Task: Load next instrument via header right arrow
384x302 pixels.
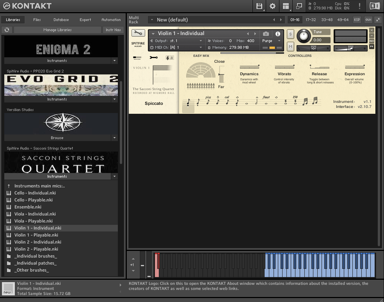Action: (x=255, y=34)
